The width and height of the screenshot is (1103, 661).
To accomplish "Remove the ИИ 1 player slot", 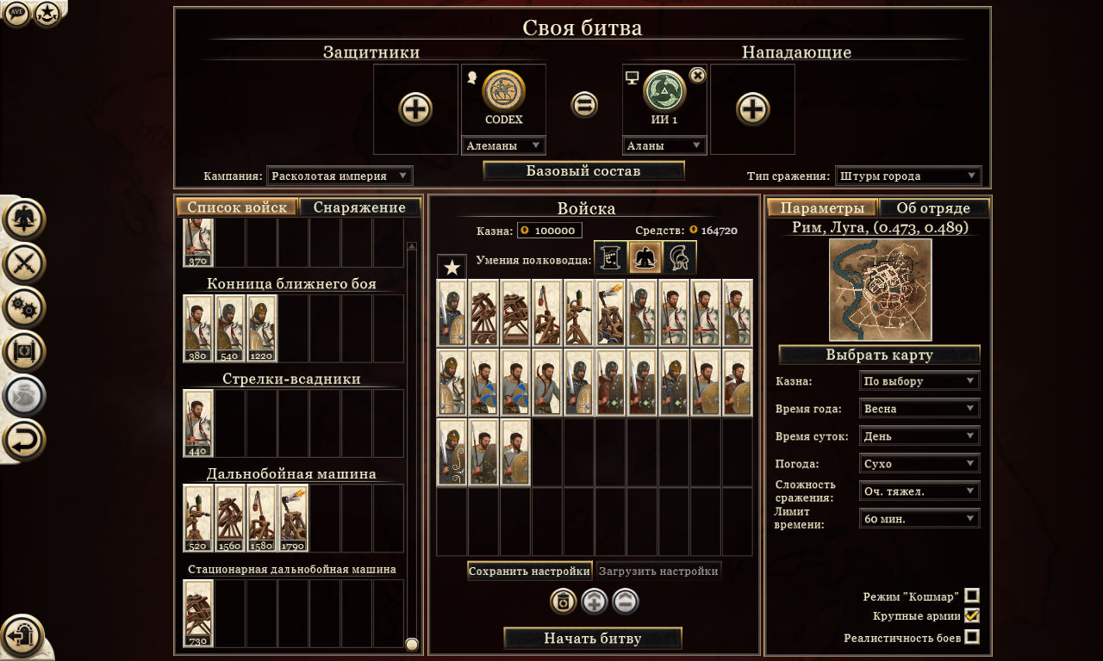I will click(x=698, y=75).
